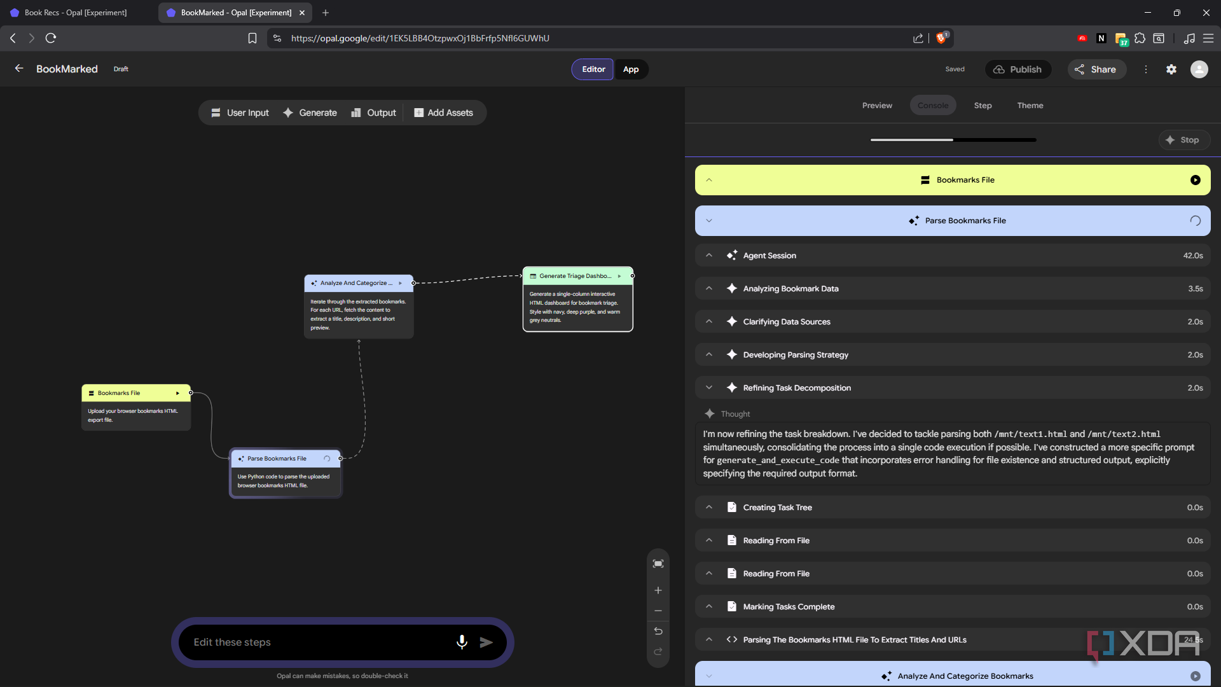This screenshot has width=1221, height=687.
Task: Collapse the Bookmarks File section
Action: (709, 180)
